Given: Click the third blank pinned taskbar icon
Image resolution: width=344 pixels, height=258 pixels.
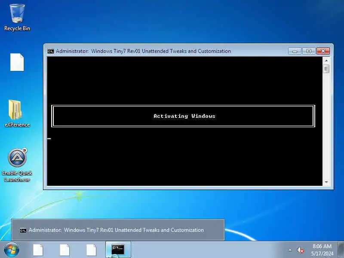Looking at the screenshot, I should [x=91, y=250].
